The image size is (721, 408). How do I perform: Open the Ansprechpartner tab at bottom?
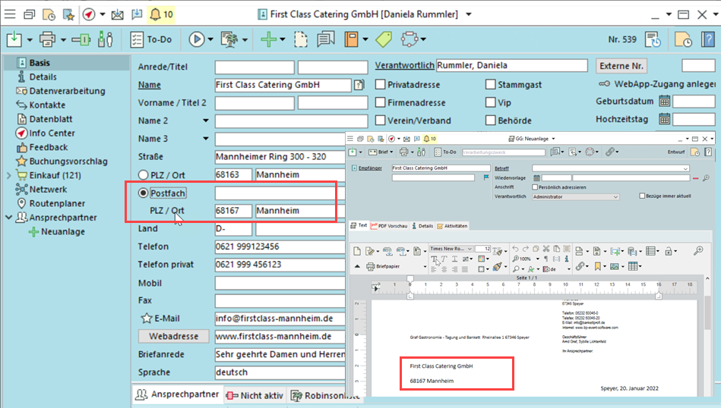pyautogui.click(x=178, y=395)
